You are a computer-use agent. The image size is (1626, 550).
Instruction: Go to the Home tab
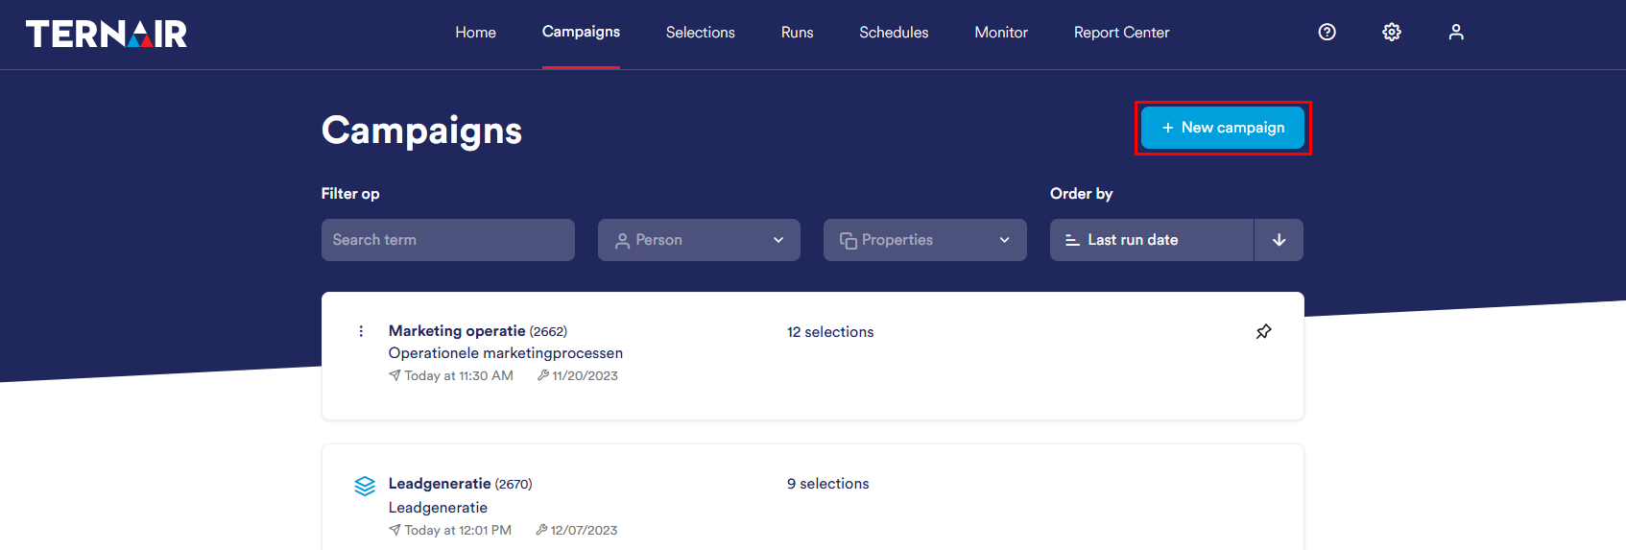(475, 33)
